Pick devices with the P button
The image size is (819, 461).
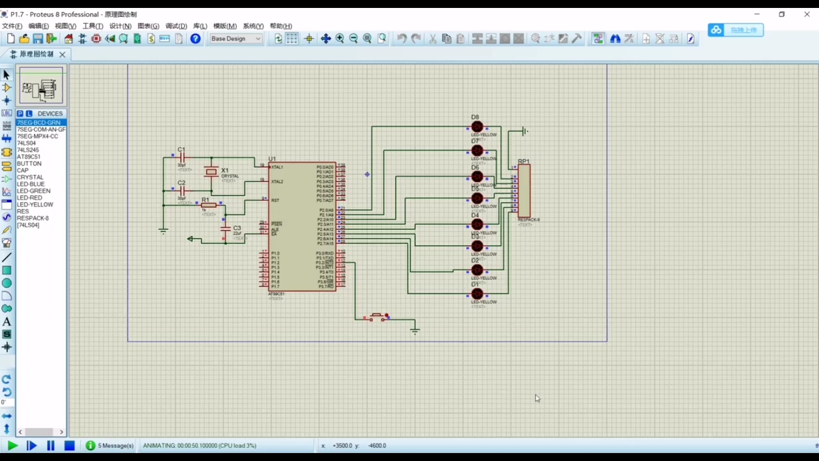click(x=20, y=114)
